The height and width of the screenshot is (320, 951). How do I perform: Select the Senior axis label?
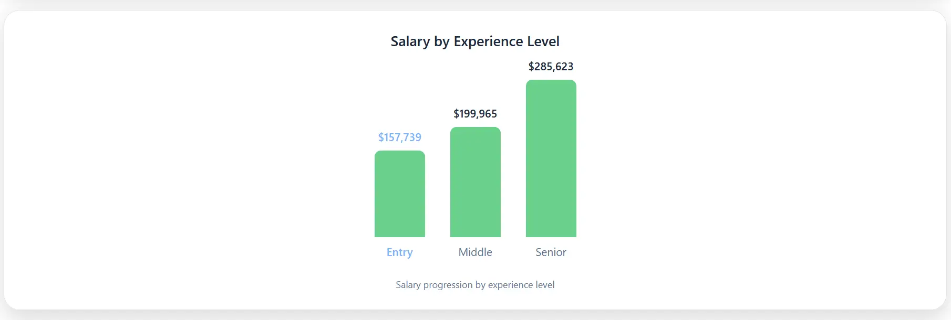[x=551, y=252]
